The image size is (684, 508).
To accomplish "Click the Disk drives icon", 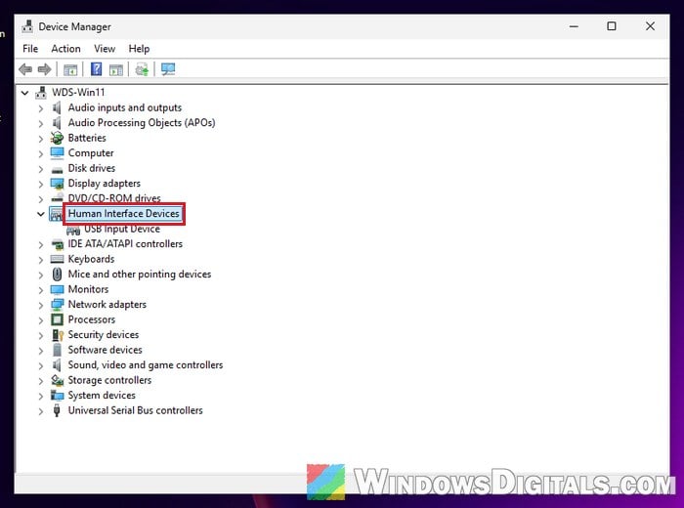I will pyautogui.click(x=57, y=169).
